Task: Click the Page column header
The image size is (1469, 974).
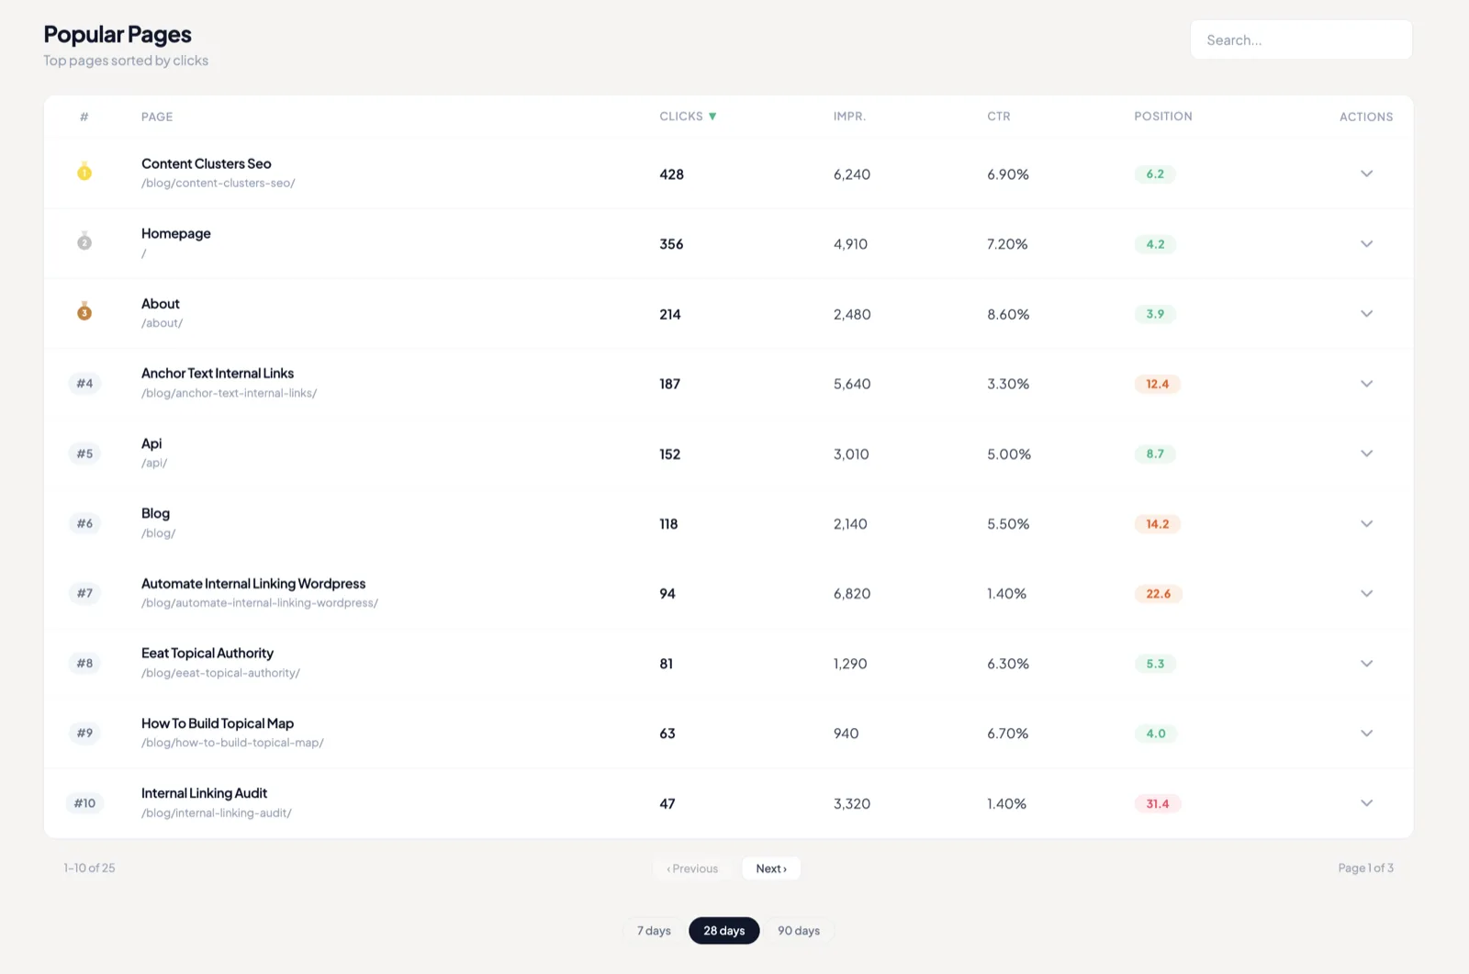Action: click(x=157, y=117)
